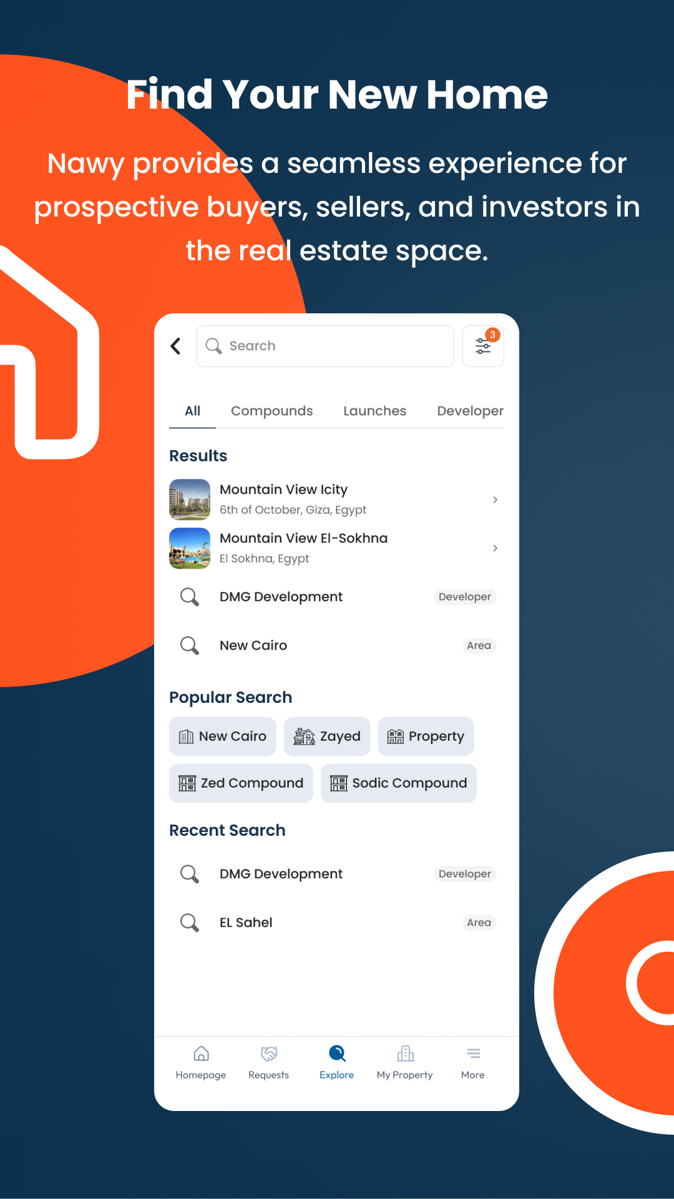This screenshot has height=1199, width=674.
Task: Switch to the Developer tab
Action: coord(470,411)
